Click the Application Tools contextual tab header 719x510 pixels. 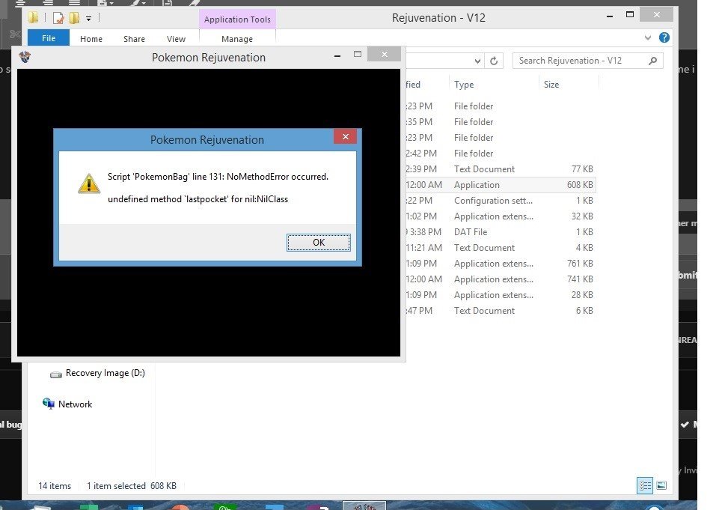pyautogui.click(x=237, y=19)
